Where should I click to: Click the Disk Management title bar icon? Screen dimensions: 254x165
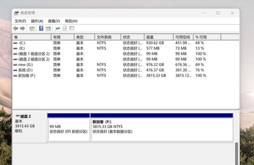pos(17,13)
